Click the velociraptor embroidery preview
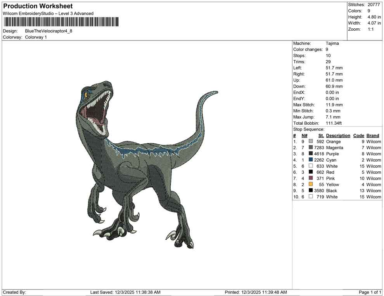 [144, 163]
